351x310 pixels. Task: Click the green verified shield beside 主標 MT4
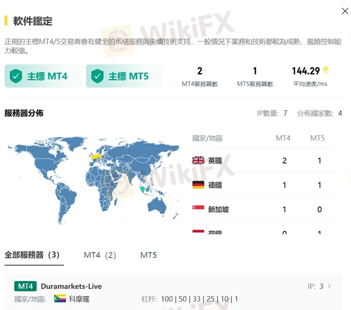click(16, 76)
